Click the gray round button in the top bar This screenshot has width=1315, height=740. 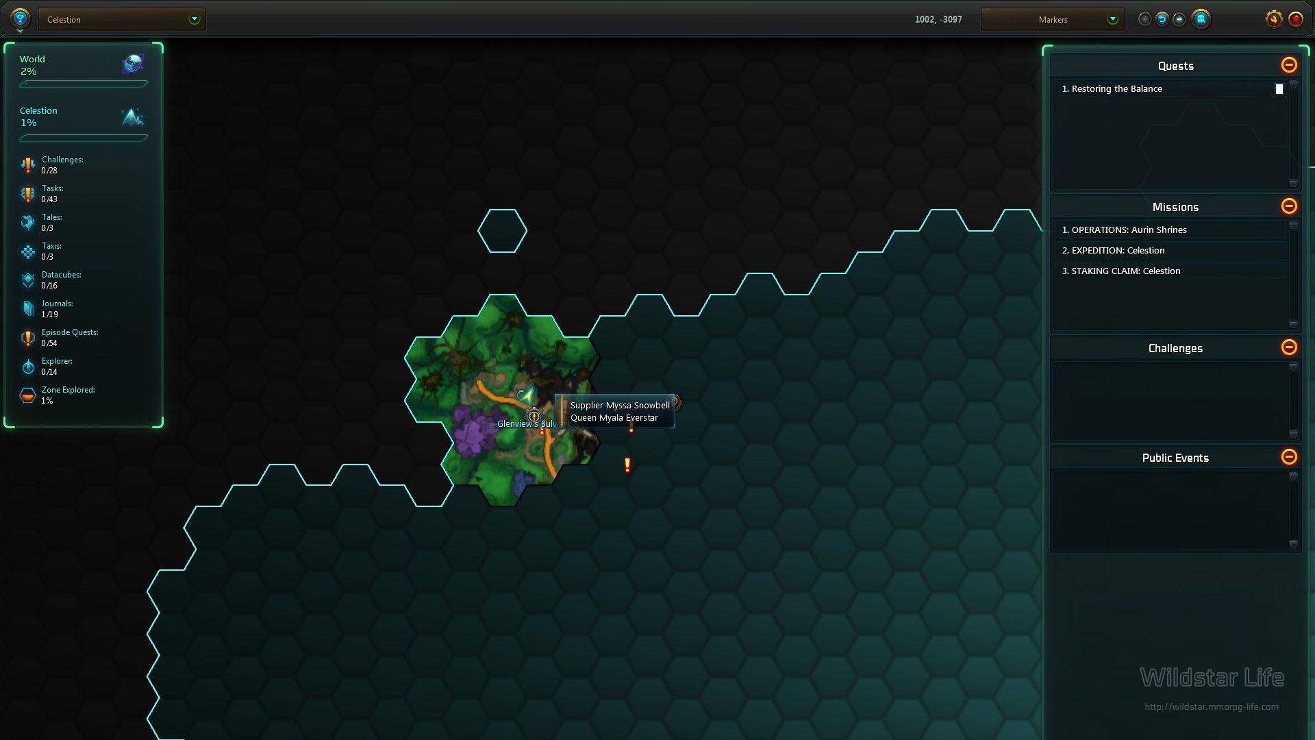click(x=1144, y=19)
